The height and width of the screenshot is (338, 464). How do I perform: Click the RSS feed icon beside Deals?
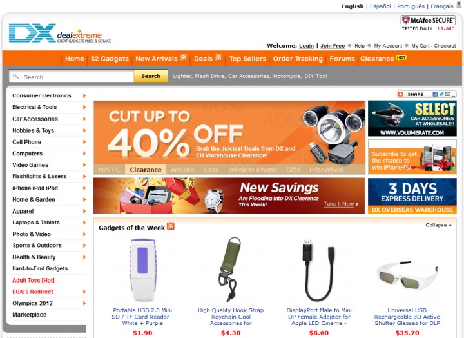(218, 57)
